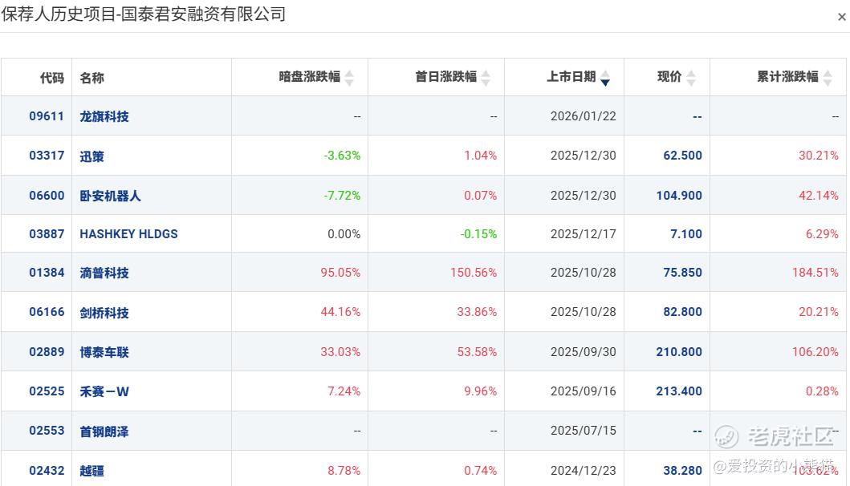850x486 pixels.
Task: Open stock 卧安机器人
Action: click(110, 196)
